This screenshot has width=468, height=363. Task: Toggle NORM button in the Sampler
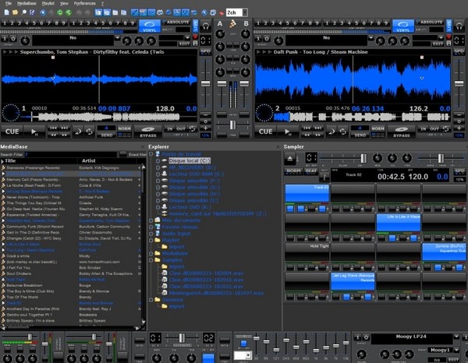point(293,171)
